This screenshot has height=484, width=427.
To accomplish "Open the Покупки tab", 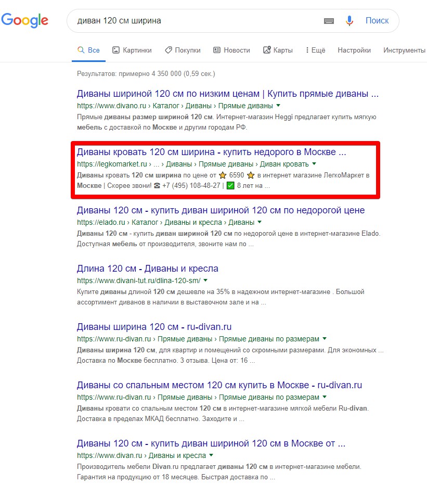I will tap(183, 50).
